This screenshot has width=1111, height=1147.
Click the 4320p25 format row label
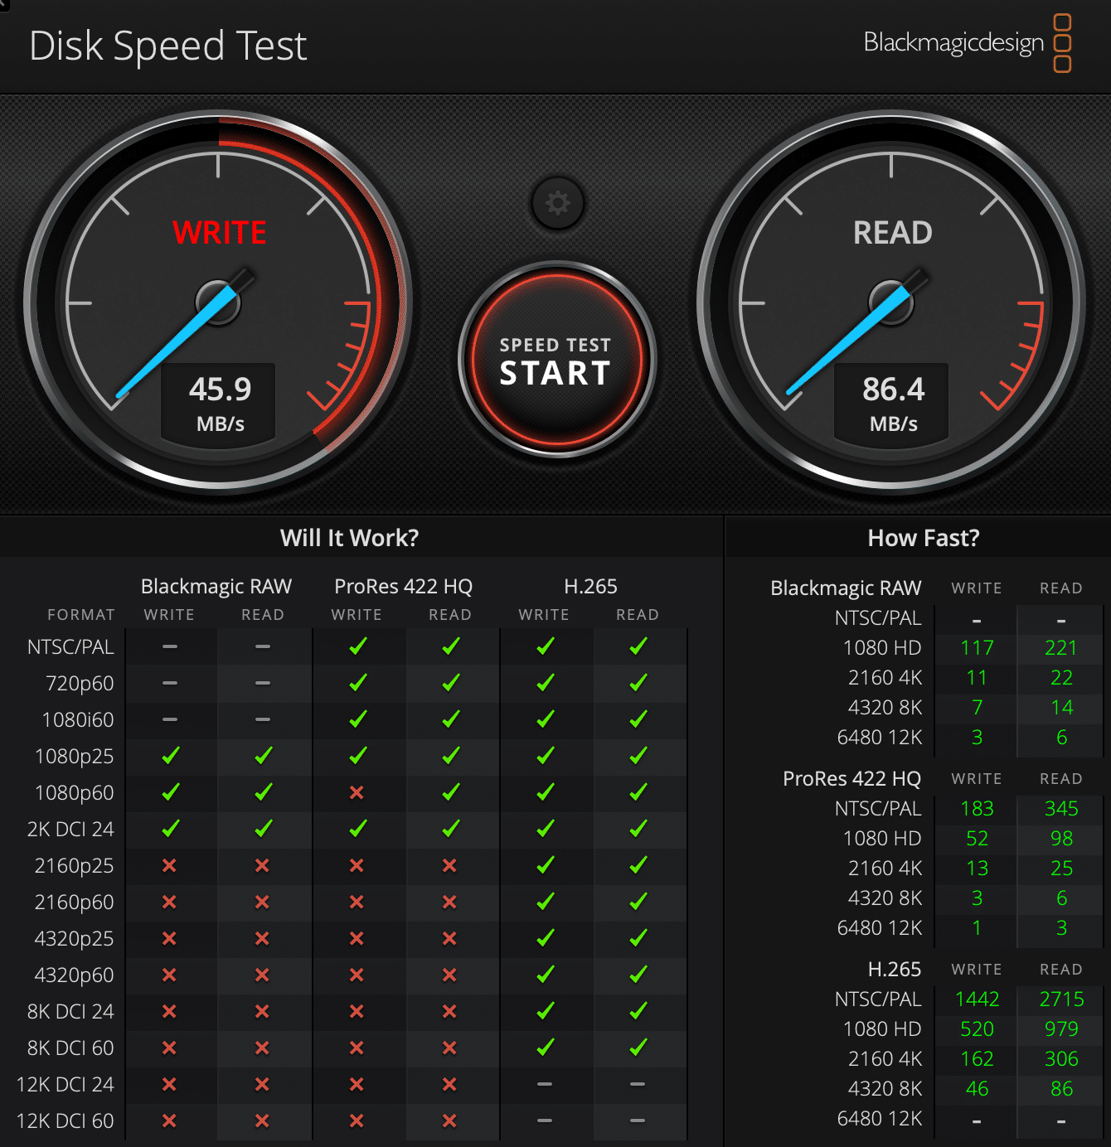point(74,938)
